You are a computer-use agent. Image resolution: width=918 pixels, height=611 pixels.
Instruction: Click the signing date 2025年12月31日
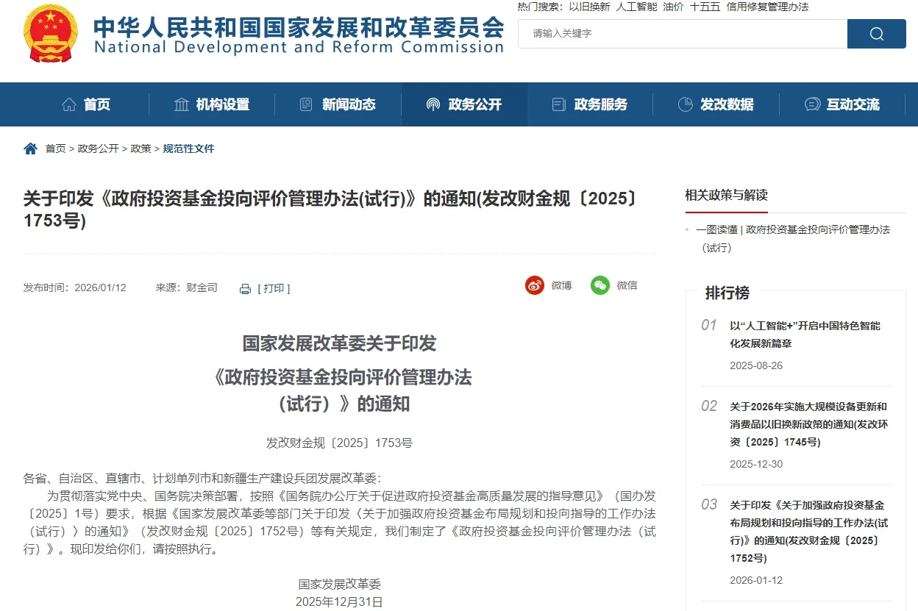pos(339,601)
